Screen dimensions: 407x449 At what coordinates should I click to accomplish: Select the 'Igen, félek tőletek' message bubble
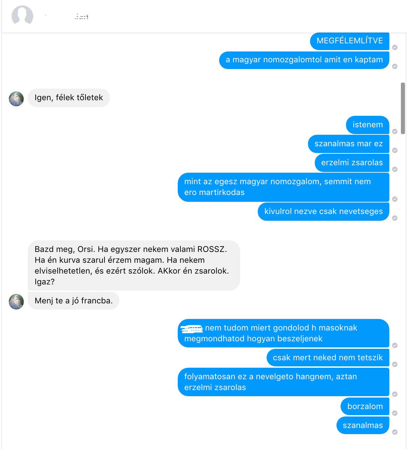click(69, 98)
